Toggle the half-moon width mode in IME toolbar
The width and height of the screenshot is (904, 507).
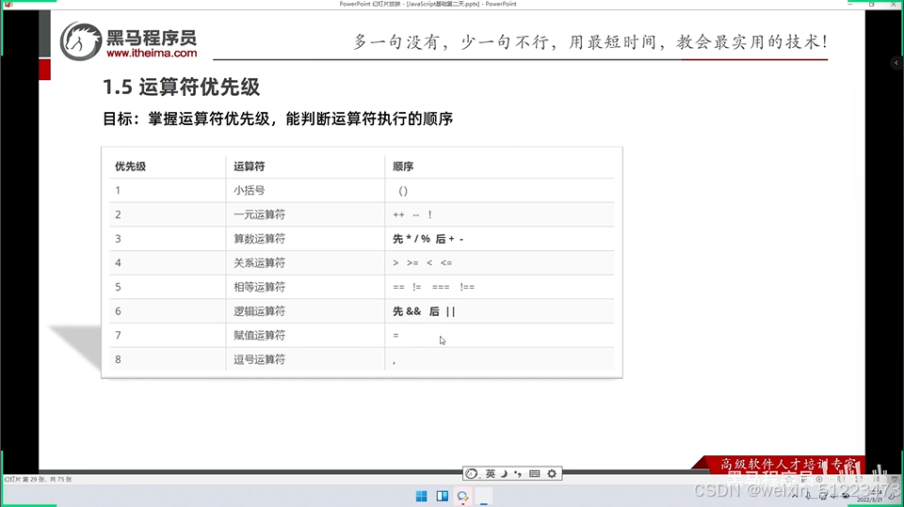[505, 473]
